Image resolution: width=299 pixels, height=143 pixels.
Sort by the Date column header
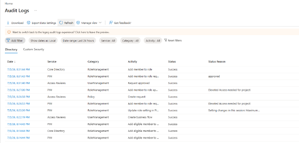(11, 62)
